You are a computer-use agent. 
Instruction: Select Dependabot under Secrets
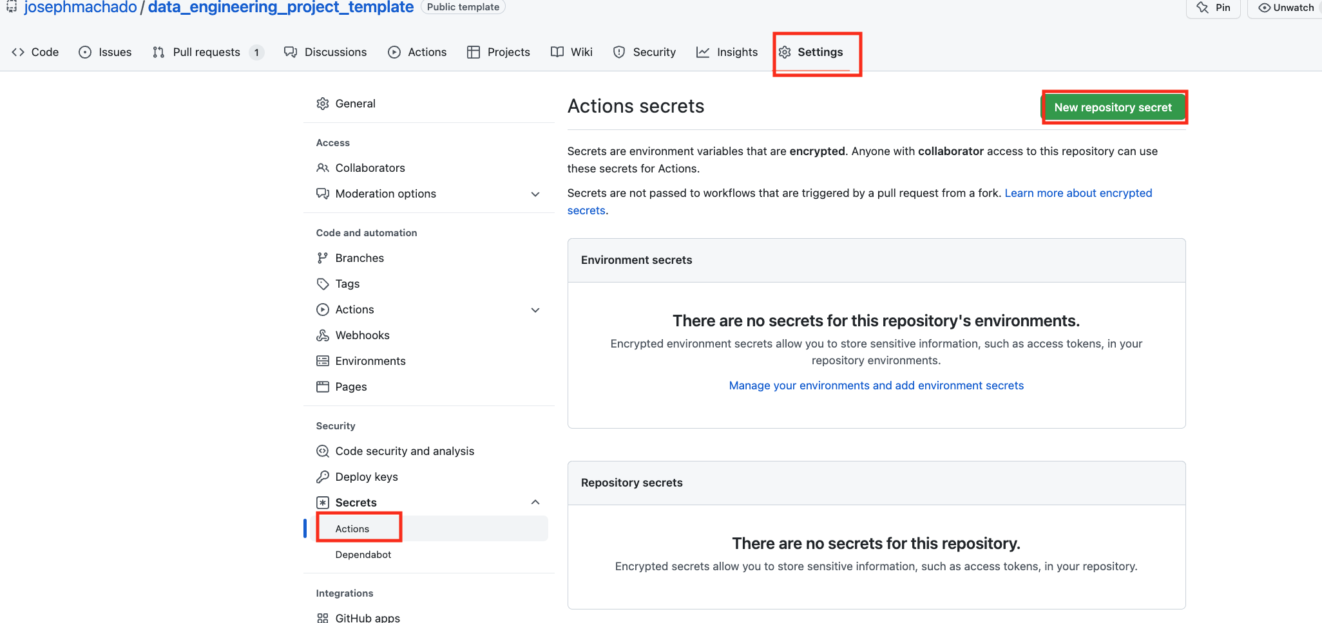pyautogui.click(x=363, y=555)
